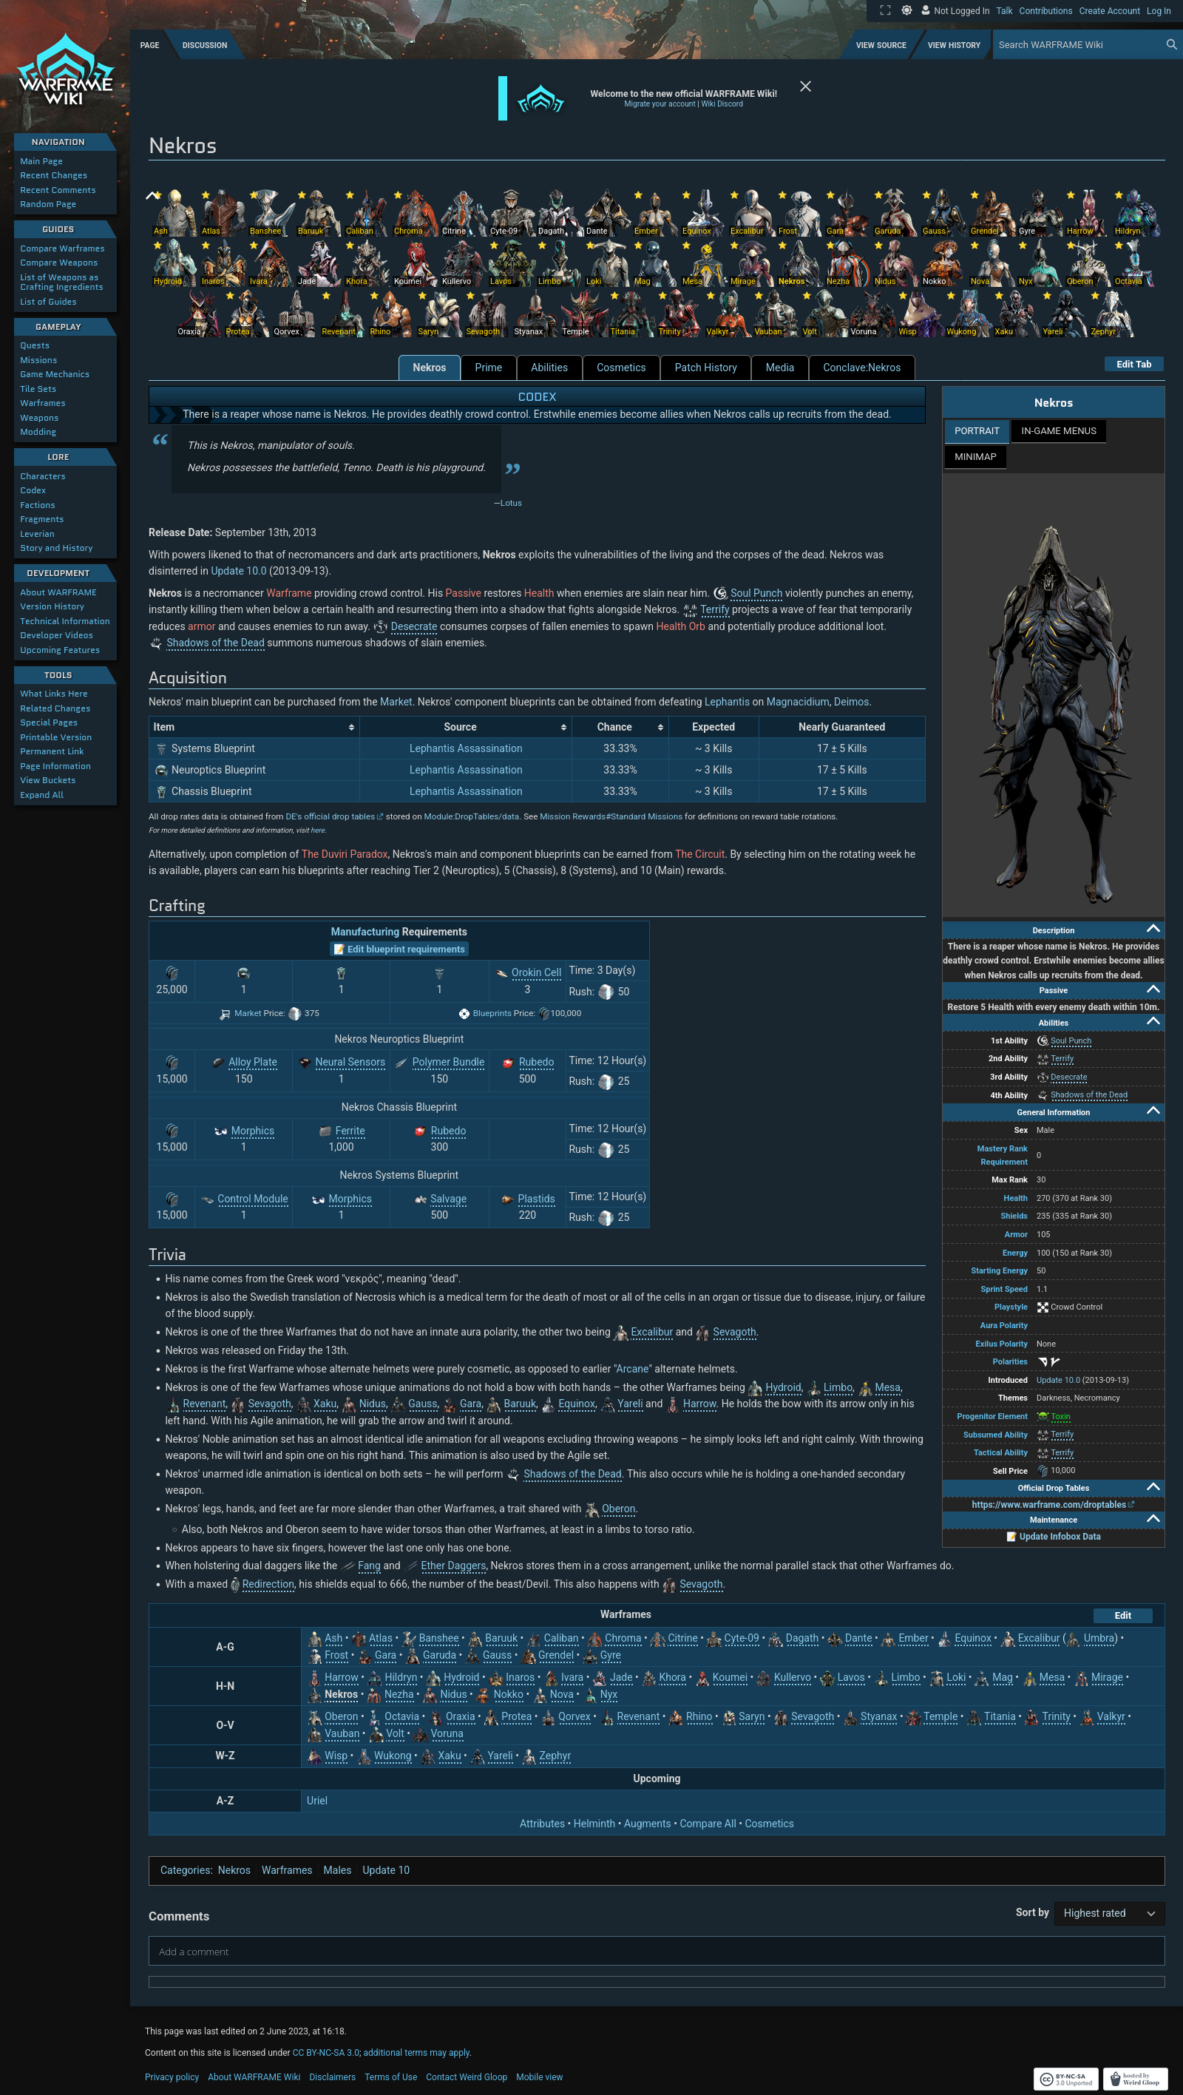The width and height of the screenshot is (1183, 2095).
Task: Open the Sort by Highest rated dropdown
Action: (x=1108, y=1913)
